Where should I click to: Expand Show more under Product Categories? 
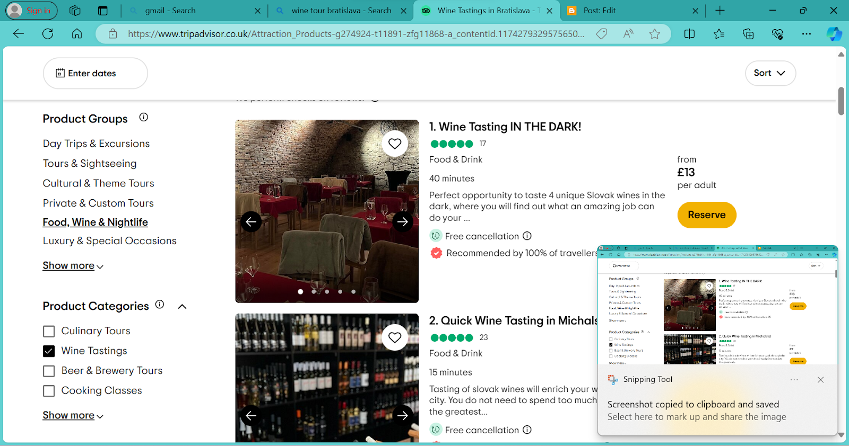pyautogui.click(x=73, y=415)
